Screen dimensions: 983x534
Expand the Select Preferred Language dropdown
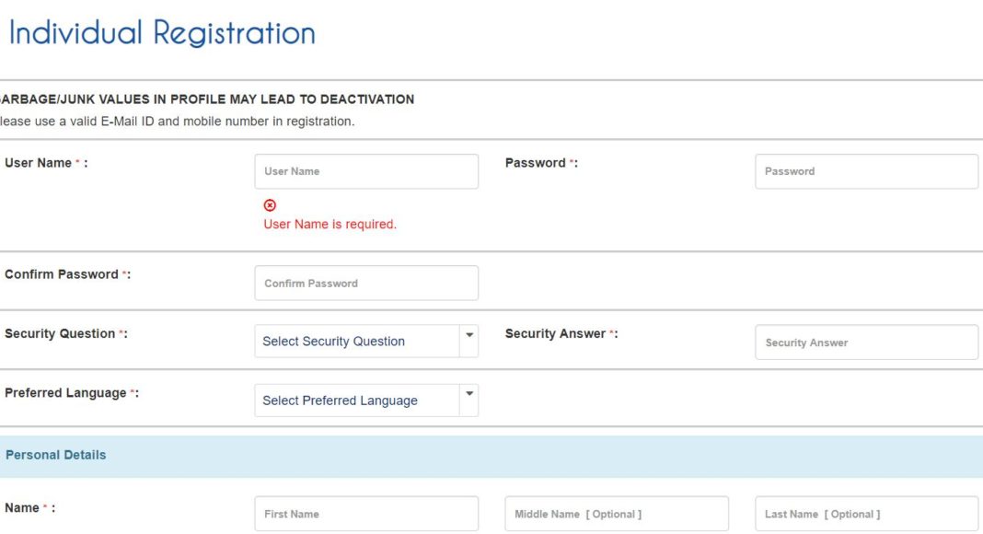pos(366,400)
